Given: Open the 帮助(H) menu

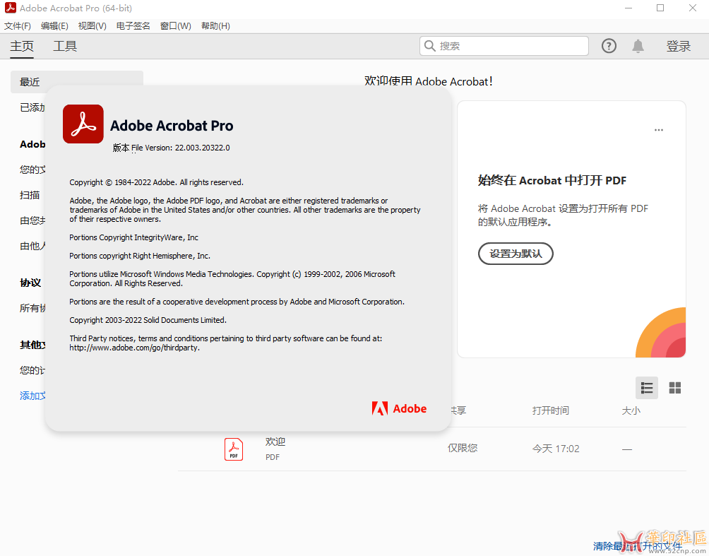Looking at the screenshot, I should 215,26.
